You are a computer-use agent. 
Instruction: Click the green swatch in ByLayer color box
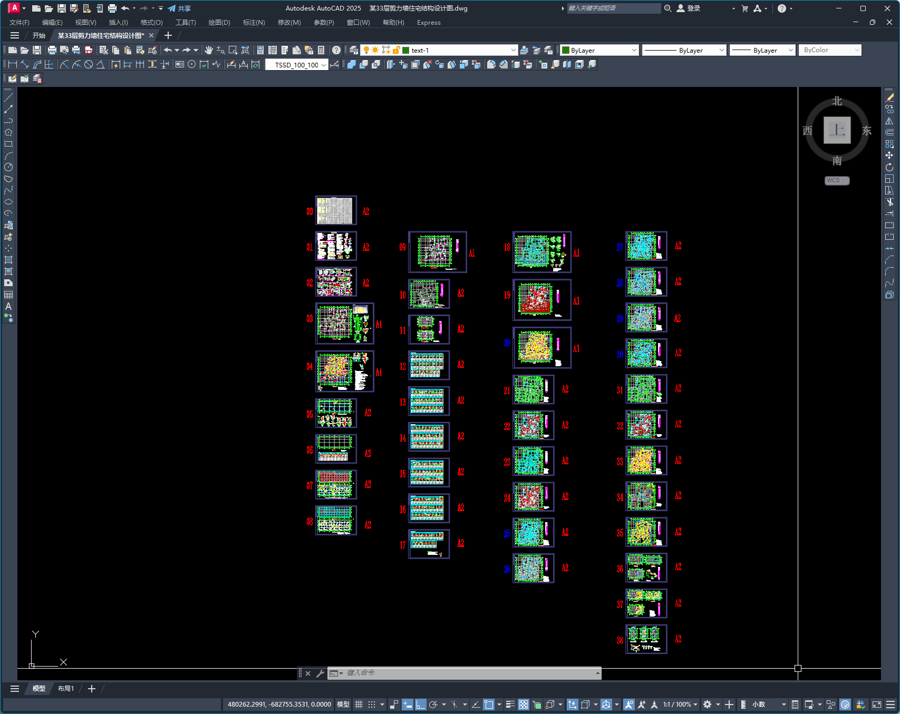566,50
